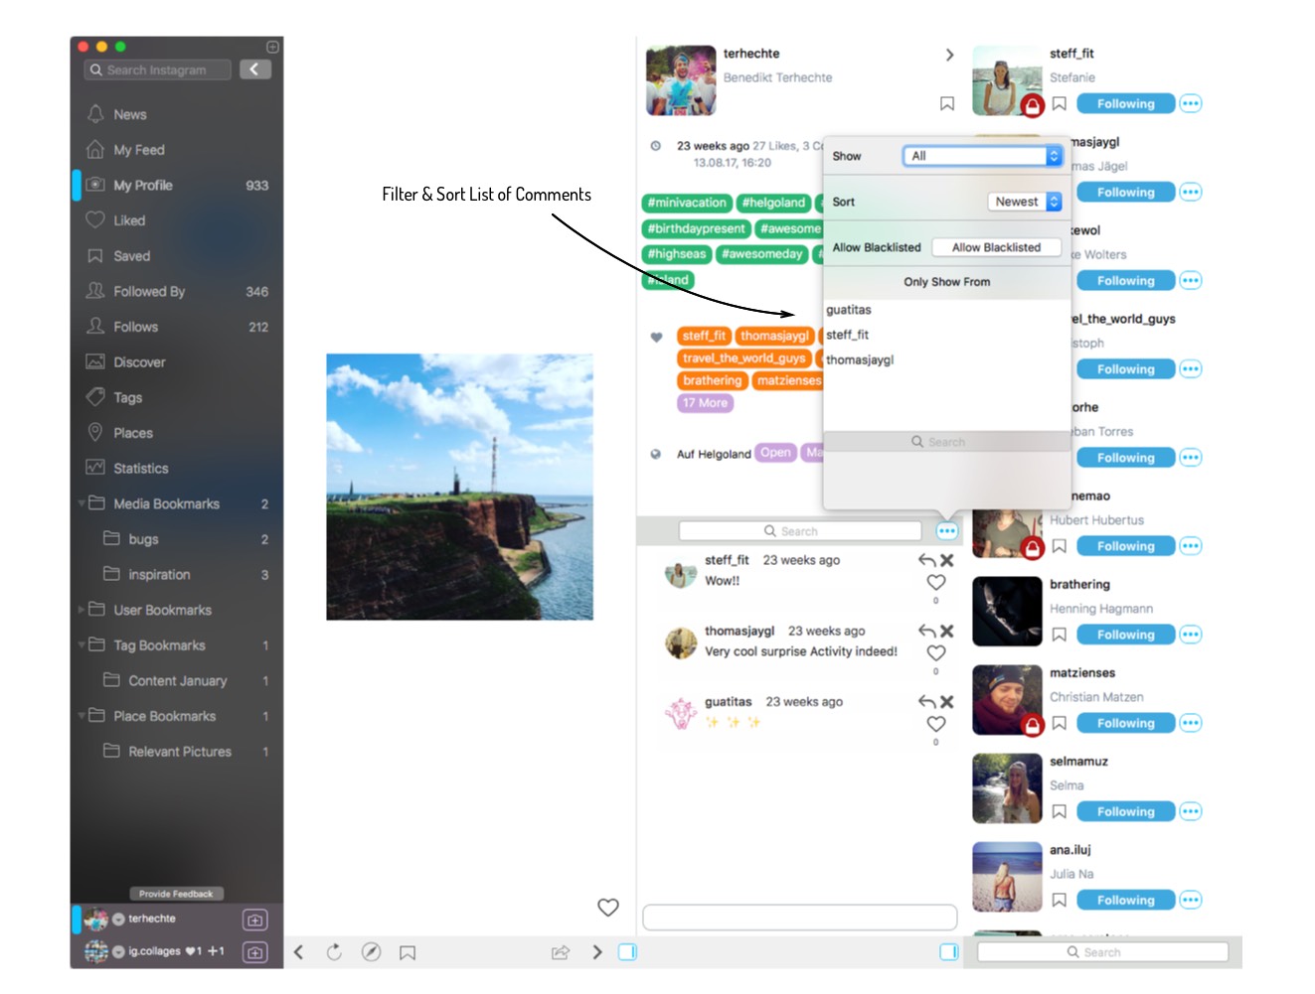Click the Open button beside Auf Helgoland

(x=775, y=453)
